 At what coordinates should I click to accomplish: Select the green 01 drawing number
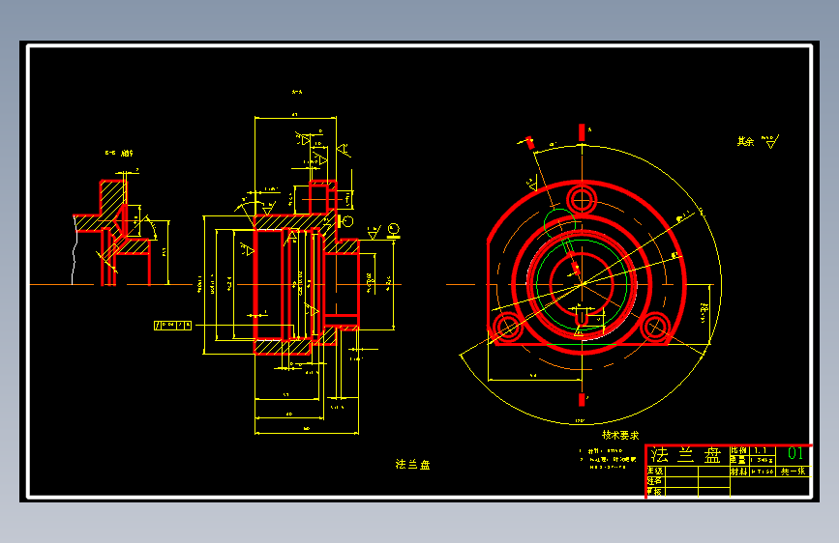pyautogui.click(x=795, y=454)
